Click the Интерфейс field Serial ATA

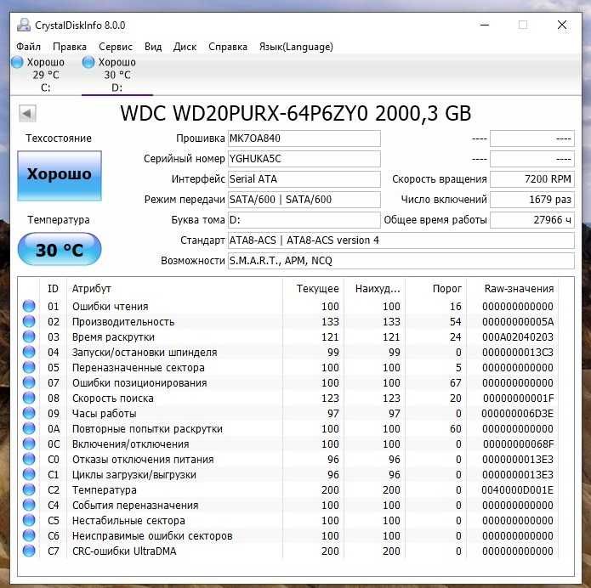(304, 179)
